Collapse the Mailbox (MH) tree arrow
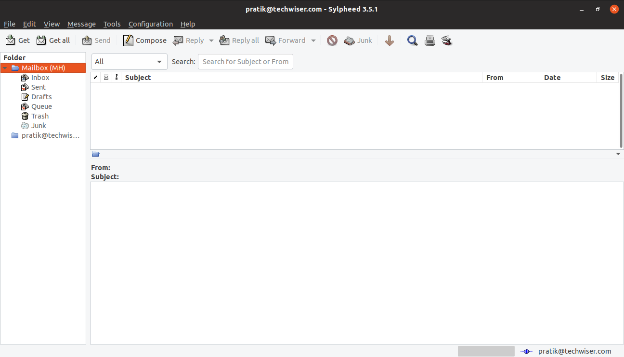This screenshot has width=624, height=357. point(5,68)
